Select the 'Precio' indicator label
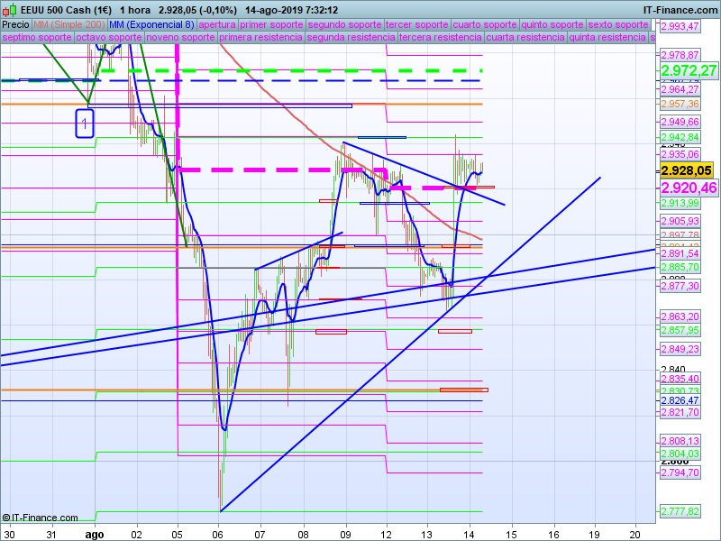Viewport: 721px width, 541px height. click(x=15, y=24)
